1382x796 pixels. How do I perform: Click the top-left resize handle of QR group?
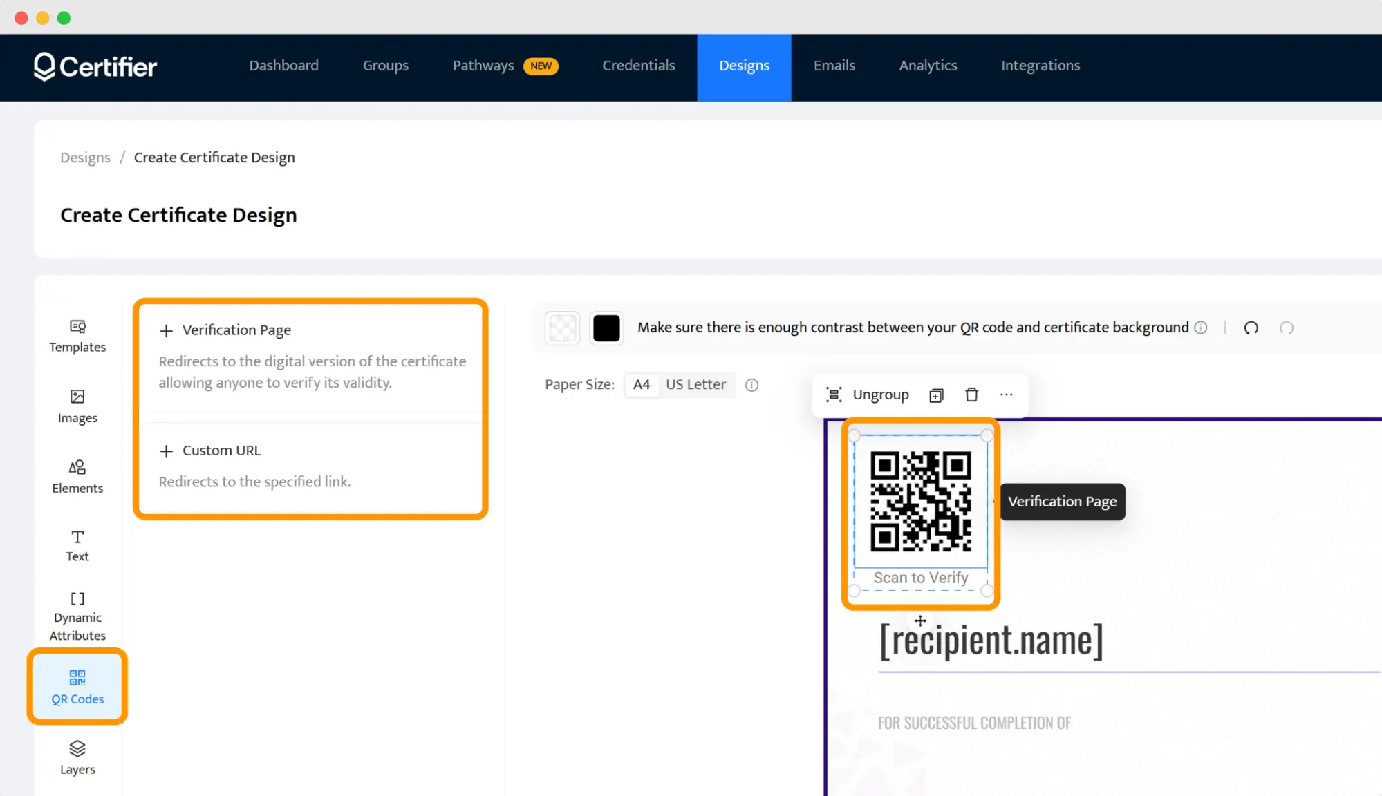[x=855, y=435]
